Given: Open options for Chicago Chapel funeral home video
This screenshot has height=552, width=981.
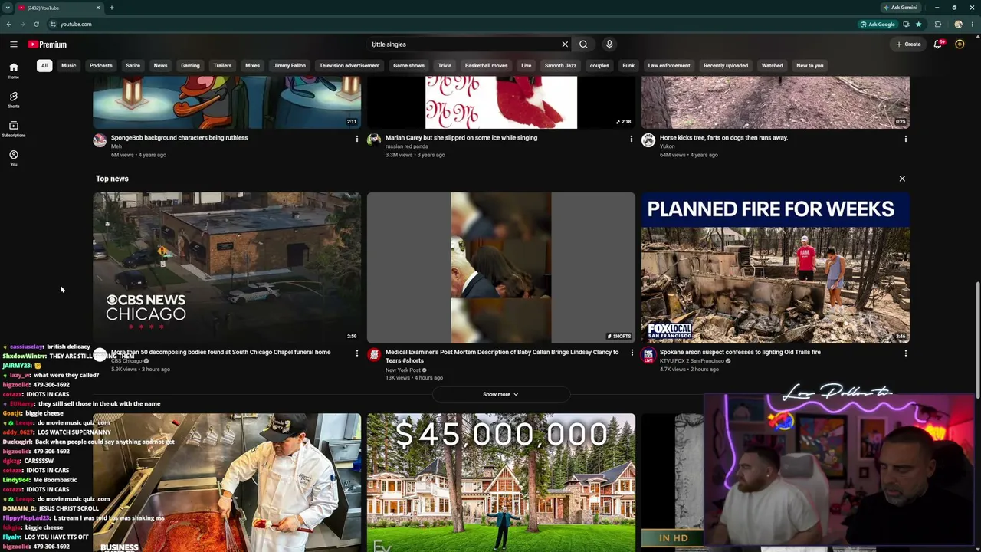Looking at the screenshot, I should 356,353.
